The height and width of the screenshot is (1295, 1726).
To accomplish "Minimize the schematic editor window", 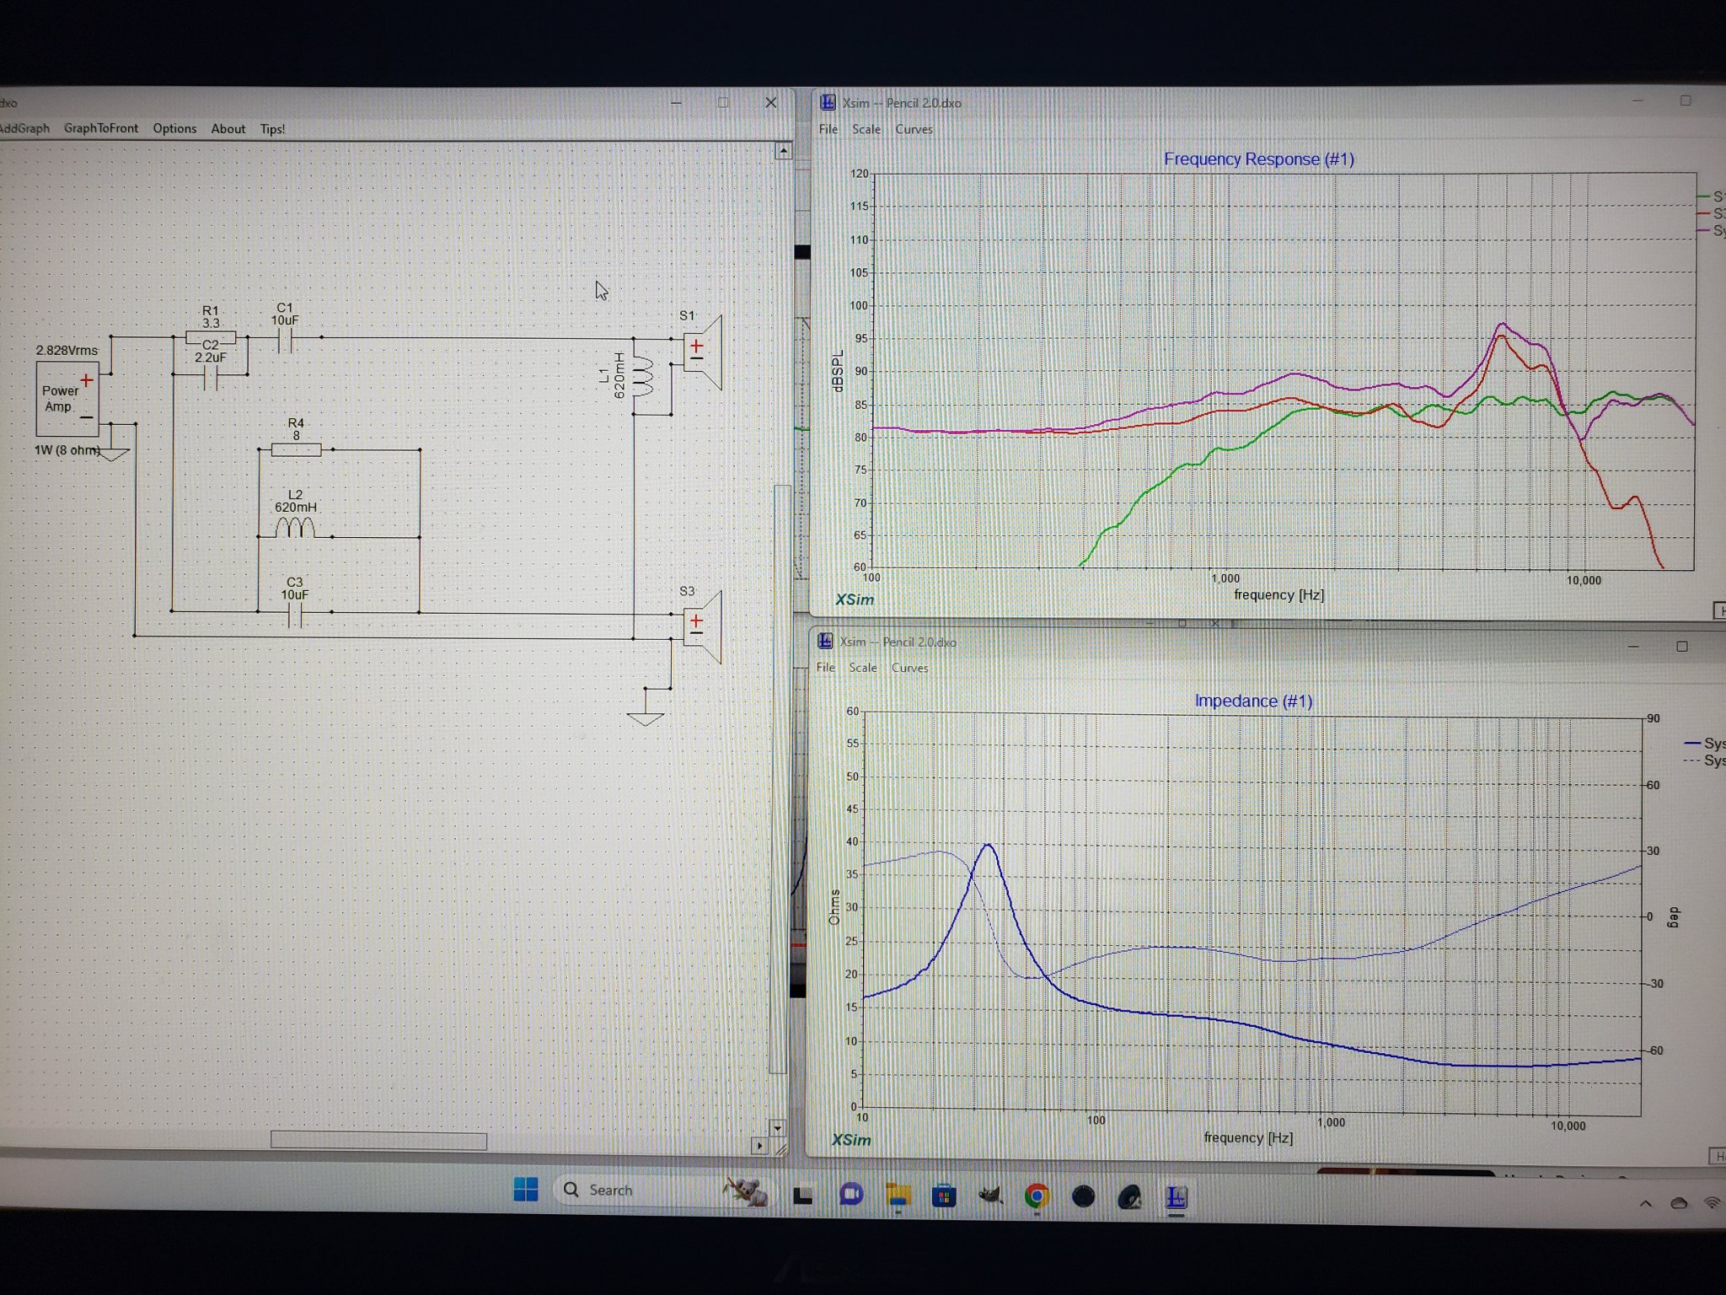I will point(676,103).
